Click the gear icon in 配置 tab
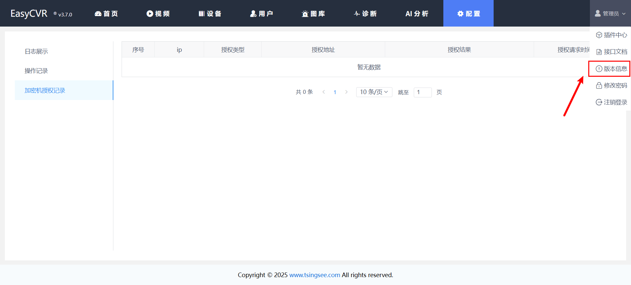Viewport: 631px width, 285px height. [460, 14]
